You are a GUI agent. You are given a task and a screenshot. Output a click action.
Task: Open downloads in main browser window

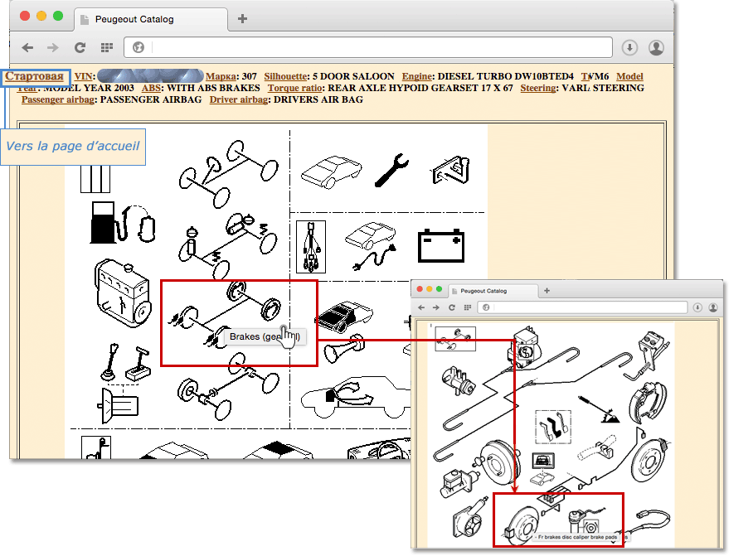click(629, 47)
